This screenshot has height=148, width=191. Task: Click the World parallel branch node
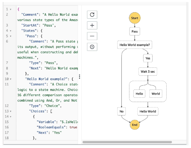[156, 94]
